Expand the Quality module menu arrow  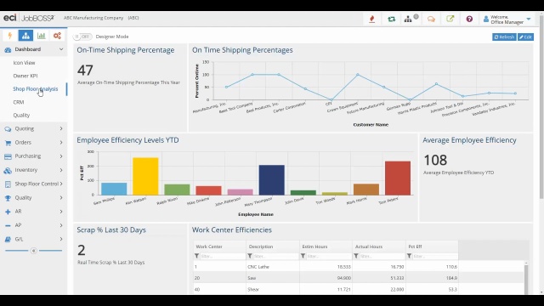coord(61,198)
